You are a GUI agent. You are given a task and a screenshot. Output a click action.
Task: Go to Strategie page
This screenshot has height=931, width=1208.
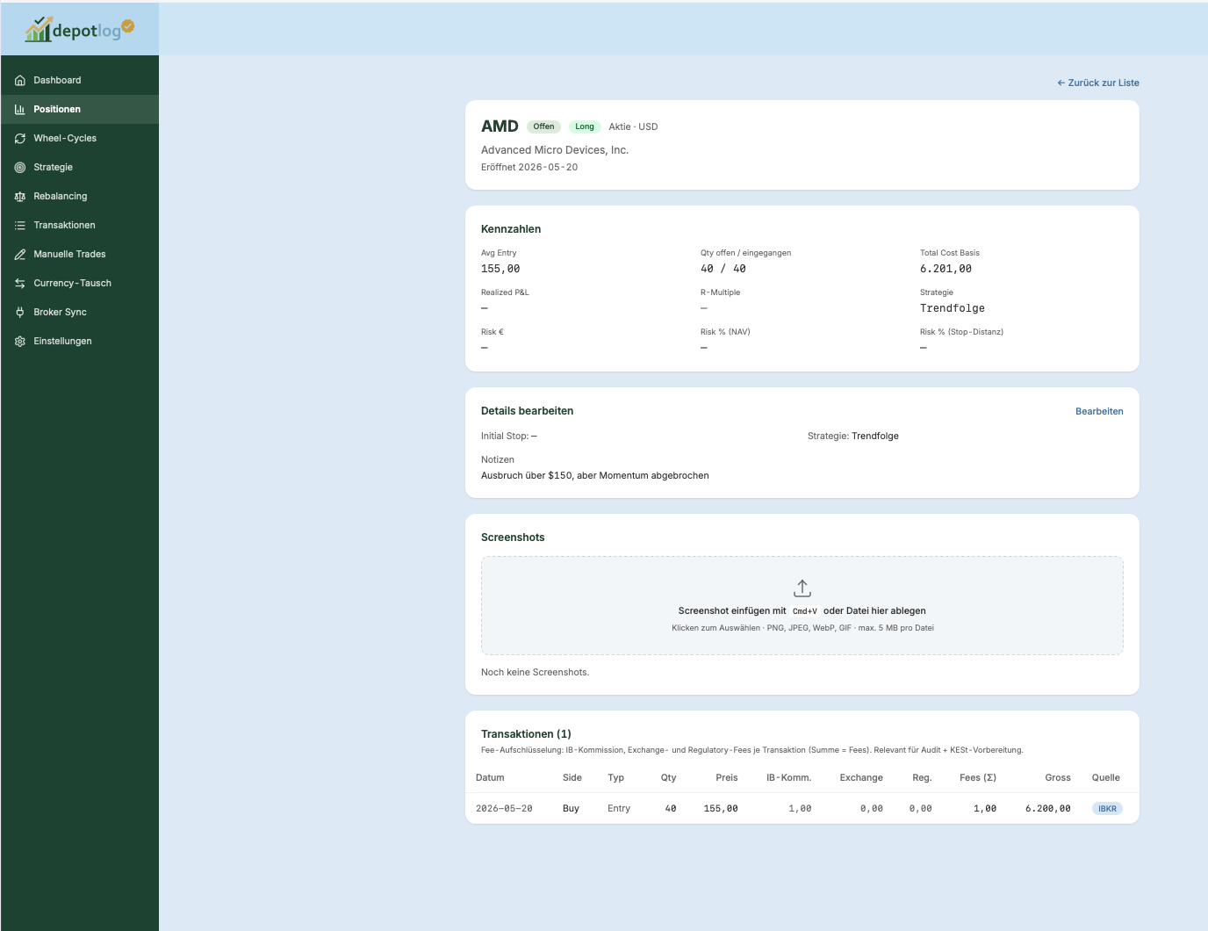tap(80, 168)
